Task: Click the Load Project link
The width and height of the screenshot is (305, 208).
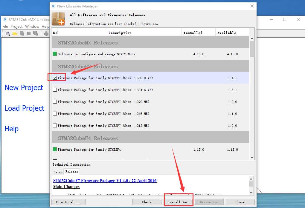Action: click(x=24, y=108)
